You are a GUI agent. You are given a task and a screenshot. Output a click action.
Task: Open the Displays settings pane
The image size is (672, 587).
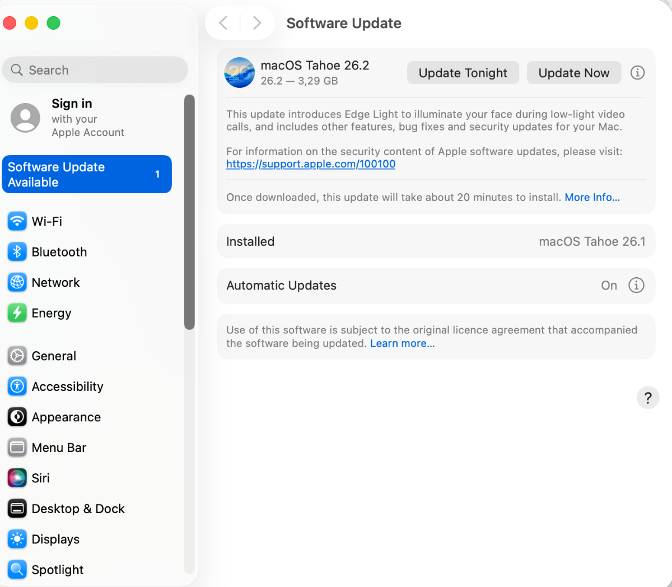pyautogui.click(x=44, y=539)
